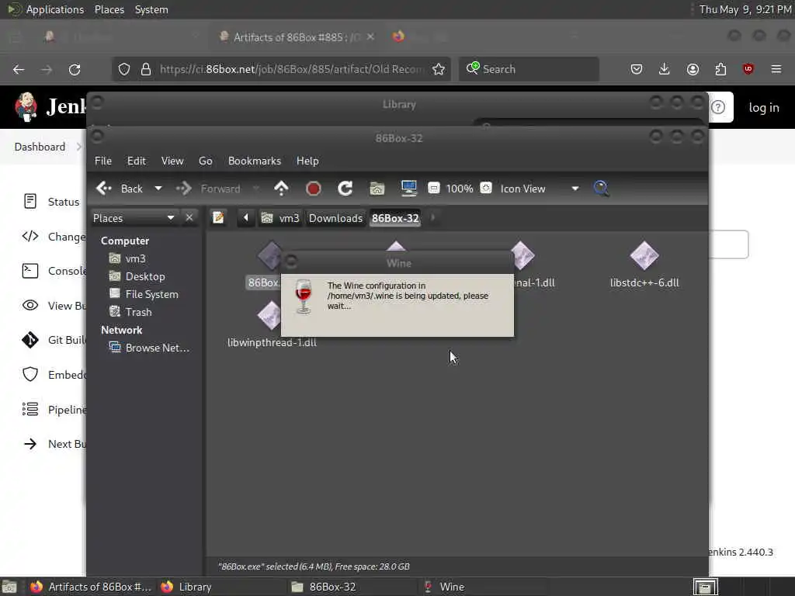This screenshot has height=596, width=795.
Task: Close the Places side pane
Action: point(189,217)
